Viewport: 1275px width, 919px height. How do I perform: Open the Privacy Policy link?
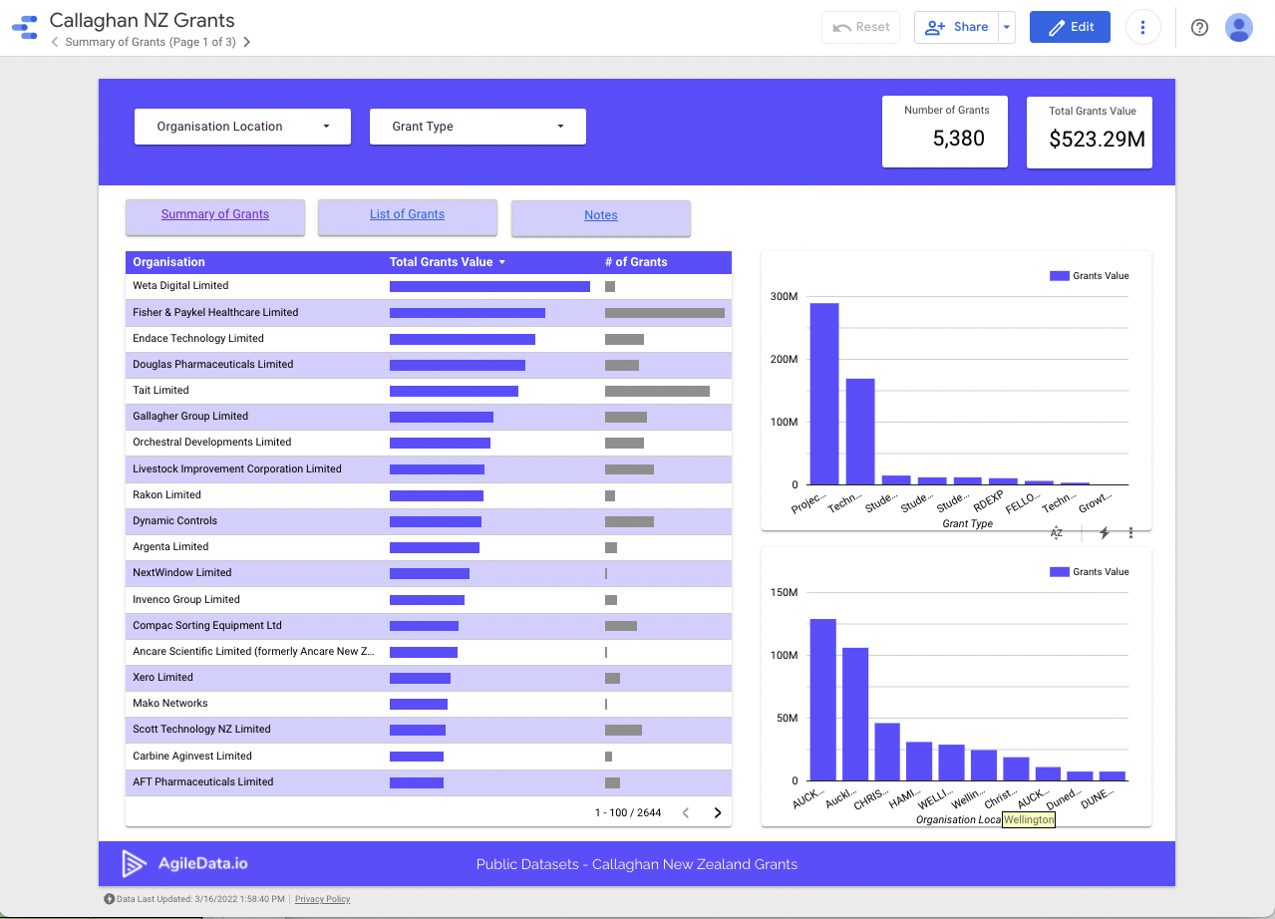coord(322,898)
